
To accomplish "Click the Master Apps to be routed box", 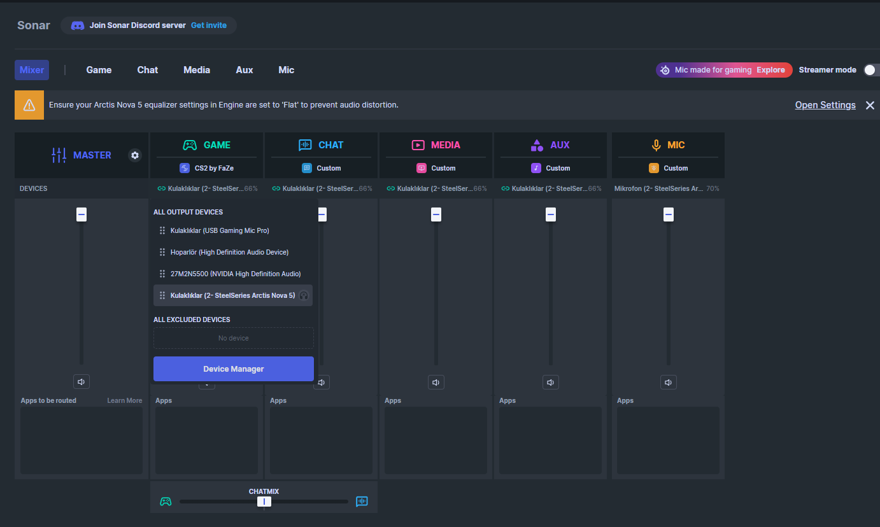I will pyautogui.click(x=82, y=440).
